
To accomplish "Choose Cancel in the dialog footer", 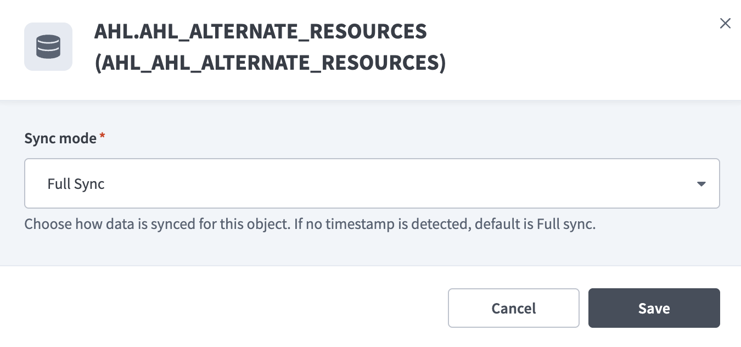I will click(513, 308).
